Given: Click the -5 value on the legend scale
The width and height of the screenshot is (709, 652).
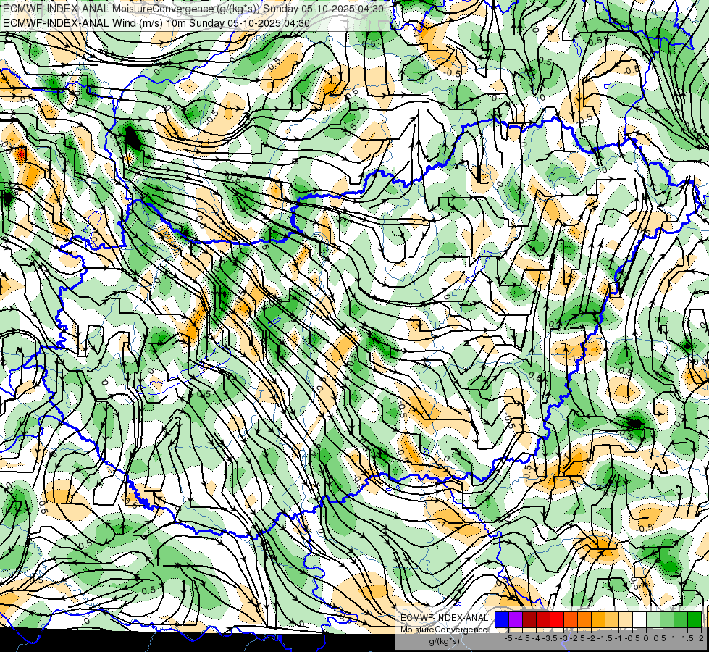Looking at the screenshot, I should click(x=508, y=638).
